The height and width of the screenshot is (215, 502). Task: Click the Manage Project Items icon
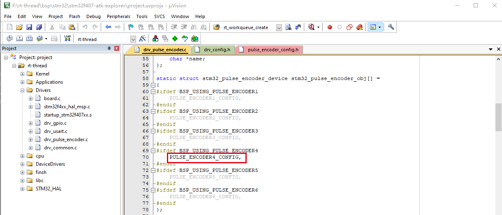click(155, 39)
